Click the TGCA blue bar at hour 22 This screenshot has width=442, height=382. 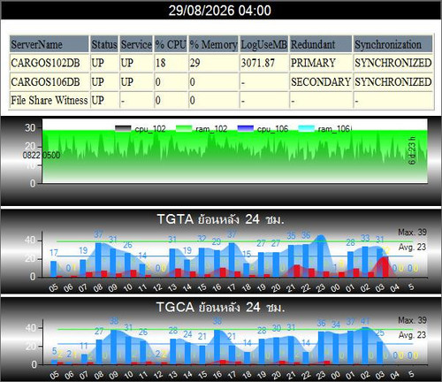(306, 358)
